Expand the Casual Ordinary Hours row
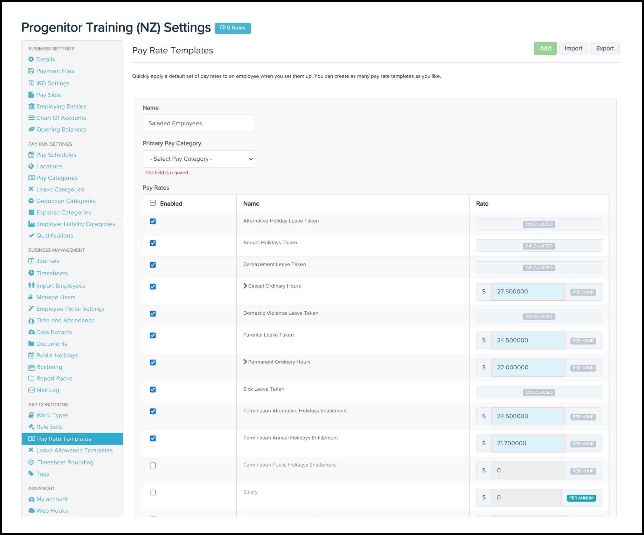Image resolution: width=644 pixels, height=535 pixels. click(x=245, y=286)
